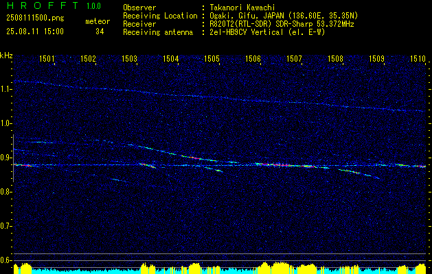432x274 pixels.
Task: Click time marker 1501
Action: click(47, 58)
